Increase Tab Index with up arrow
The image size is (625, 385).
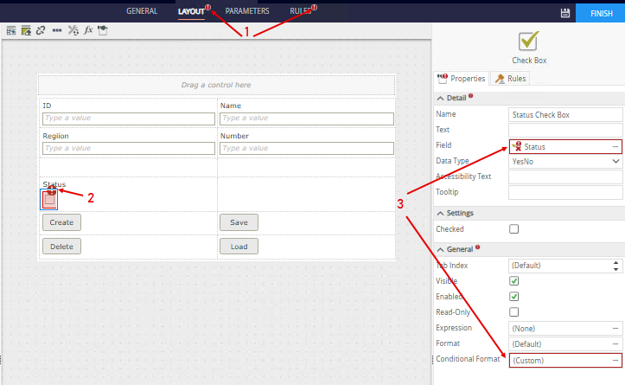[x=615, y=263]
